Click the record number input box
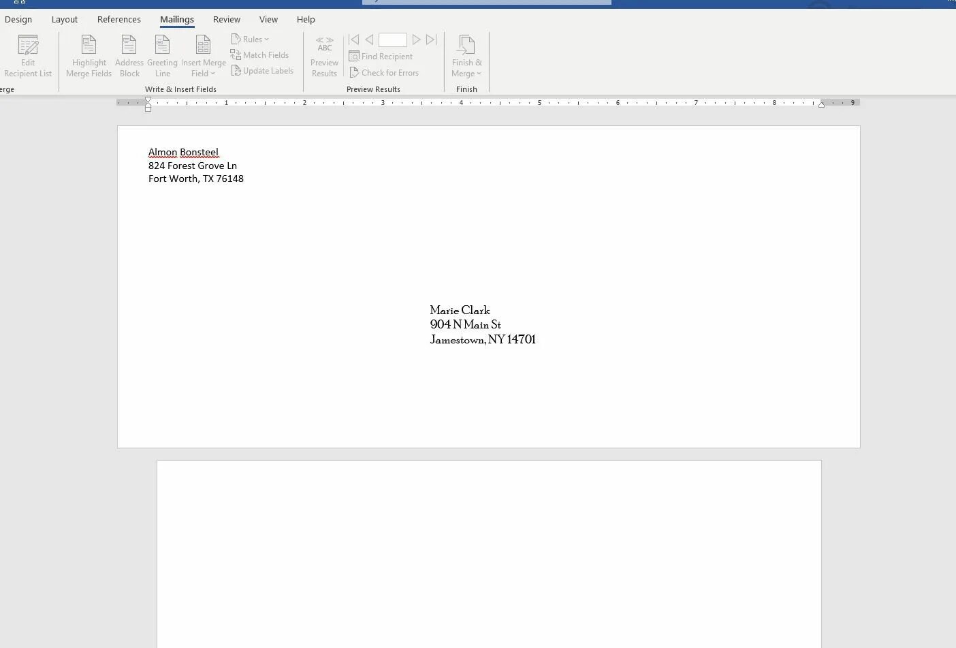Viewport: 956px width, 648px height. [393, 40]
